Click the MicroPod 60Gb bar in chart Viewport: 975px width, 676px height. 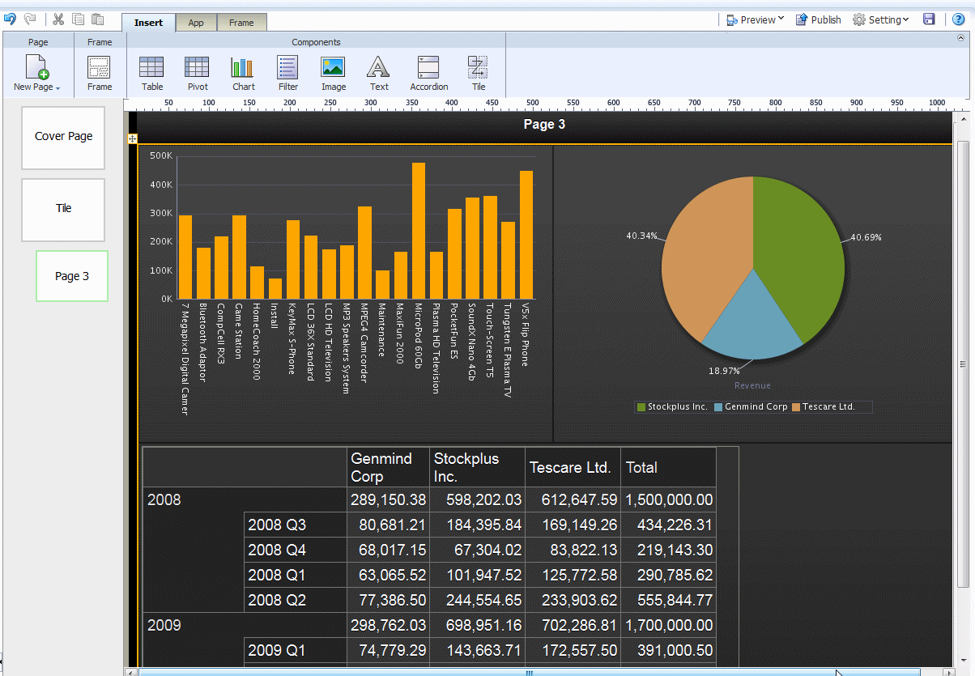coord(419,231)
